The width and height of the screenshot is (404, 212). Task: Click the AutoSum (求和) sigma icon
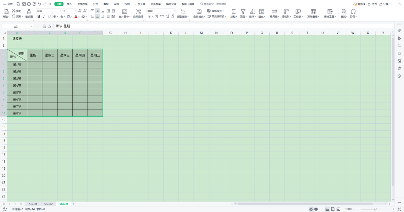(x=234, y=11)
